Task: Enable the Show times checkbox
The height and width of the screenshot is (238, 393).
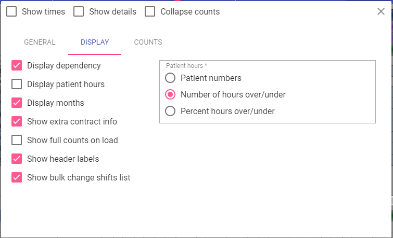Action: [11, 11]
